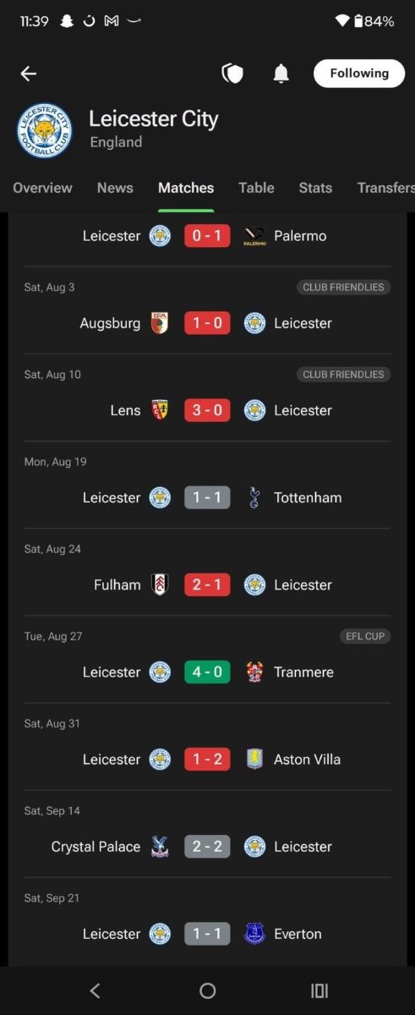Toggle the Following button
Screen dimensions: 415x1015
(359, 74)
